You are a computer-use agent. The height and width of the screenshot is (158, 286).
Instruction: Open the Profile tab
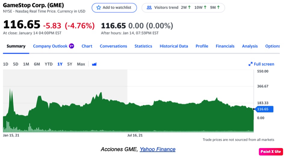(202, 46)
